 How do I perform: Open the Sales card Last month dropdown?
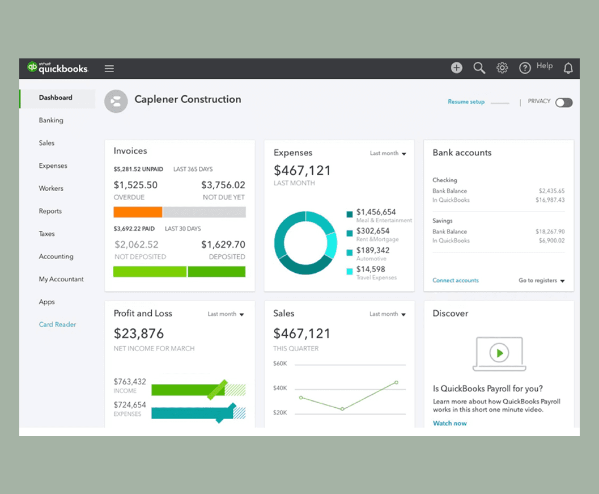(x=388, y=314)
